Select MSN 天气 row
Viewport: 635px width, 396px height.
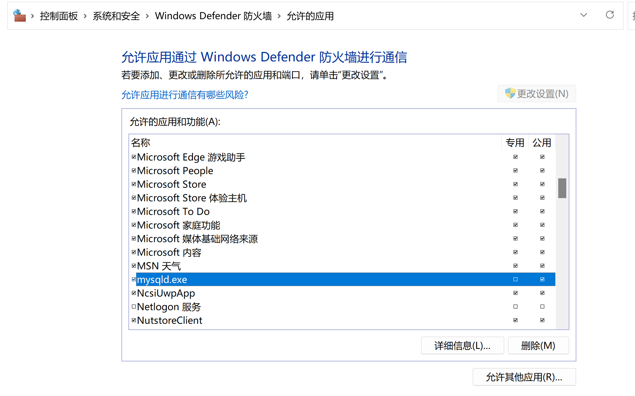pos(342,266)
